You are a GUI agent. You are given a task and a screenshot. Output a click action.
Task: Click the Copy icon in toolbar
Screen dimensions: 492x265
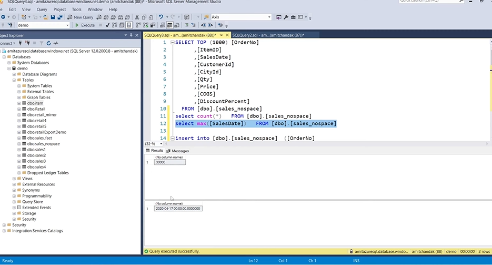click(x=144, y=17)
